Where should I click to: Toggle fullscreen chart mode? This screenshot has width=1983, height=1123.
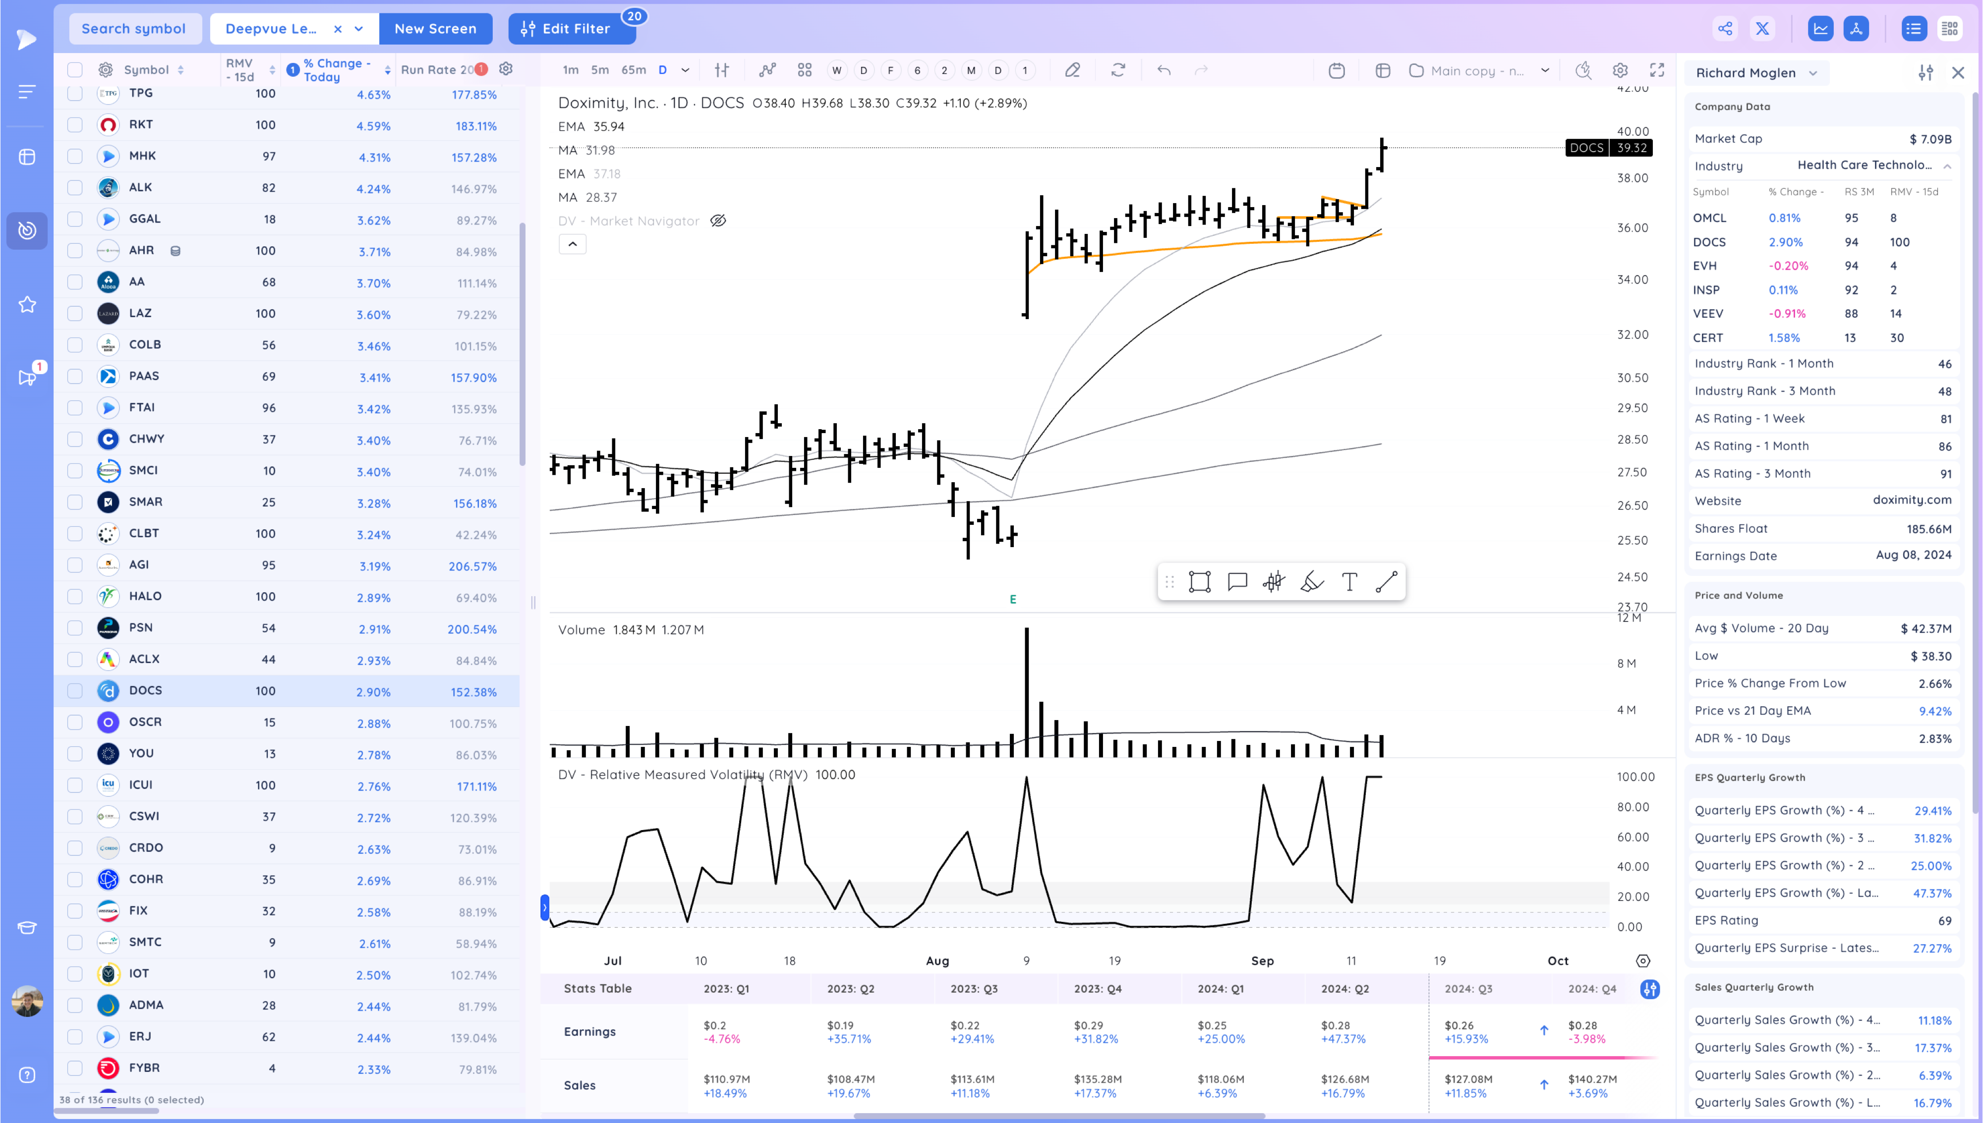click(1657, 70)
